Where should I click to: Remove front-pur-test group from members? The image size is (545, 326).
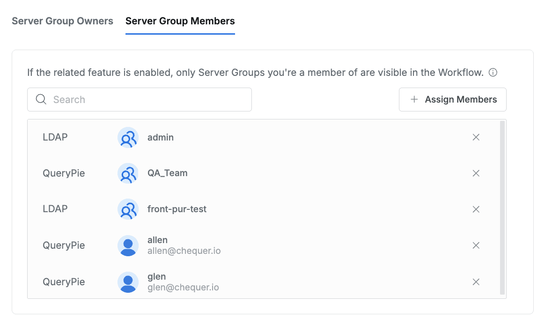point(476,209)
